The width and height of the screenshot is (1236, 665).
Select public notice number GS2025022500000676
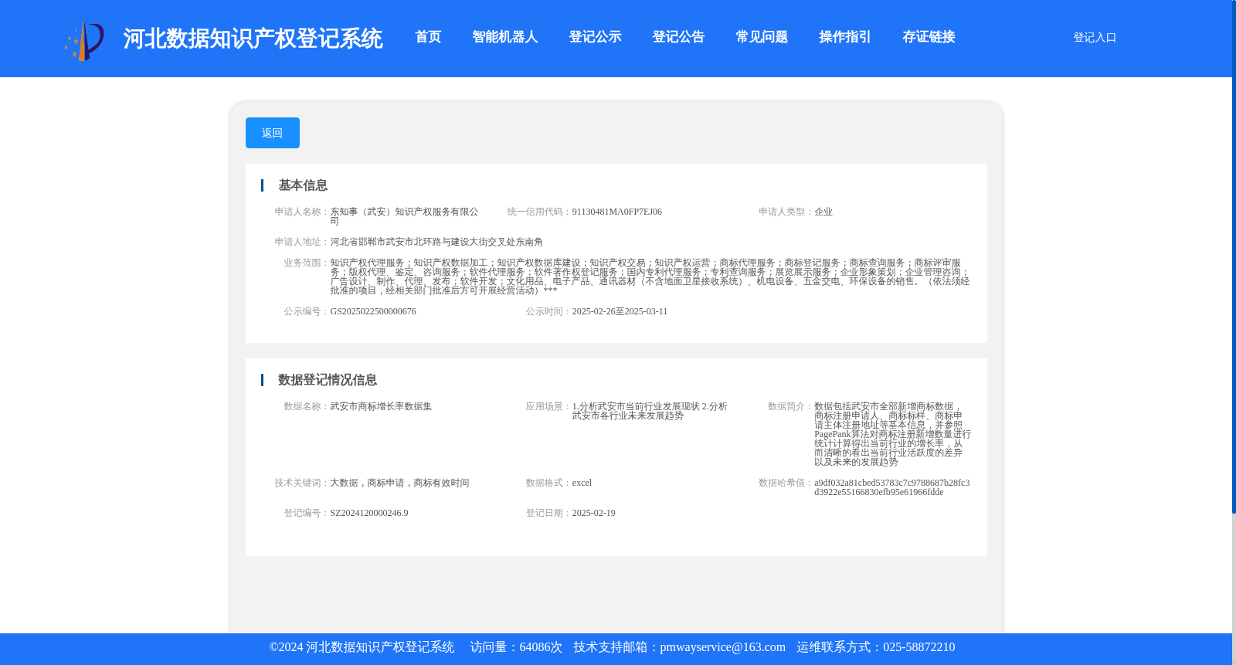(x=373, y=311)
